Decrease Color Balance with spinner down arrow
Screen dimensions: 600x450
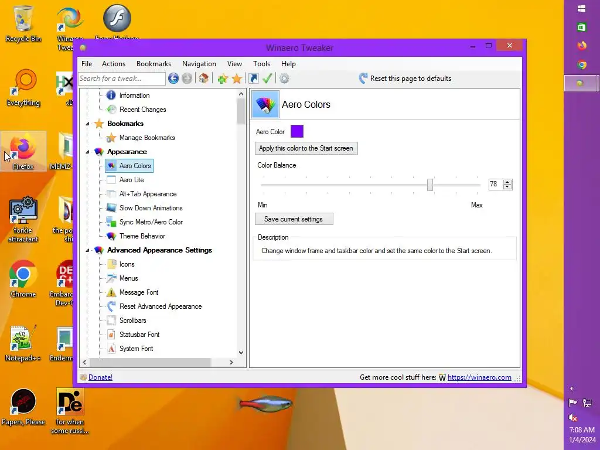507,187
